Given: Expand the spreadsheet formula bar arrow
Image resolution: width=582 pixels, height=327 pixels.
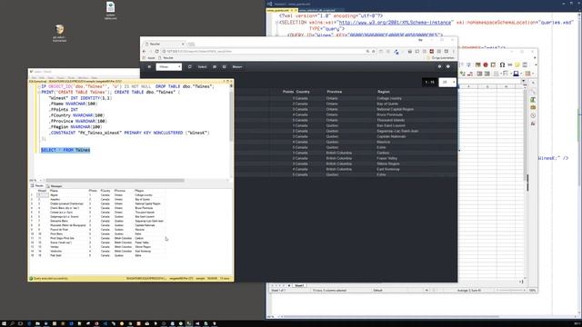Looking at the screenshot, I should tap(524, 81).
